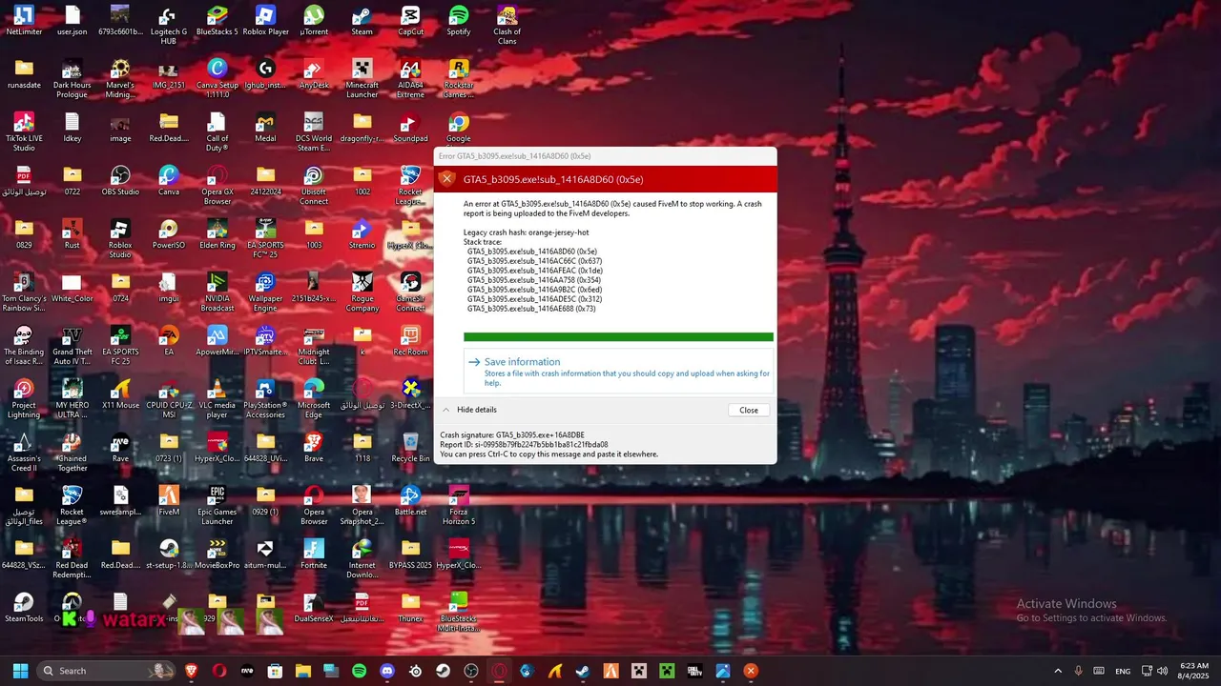Open Rec Room desktop icon
This screenshot has width=1221, height=686.
coord(410,341)
